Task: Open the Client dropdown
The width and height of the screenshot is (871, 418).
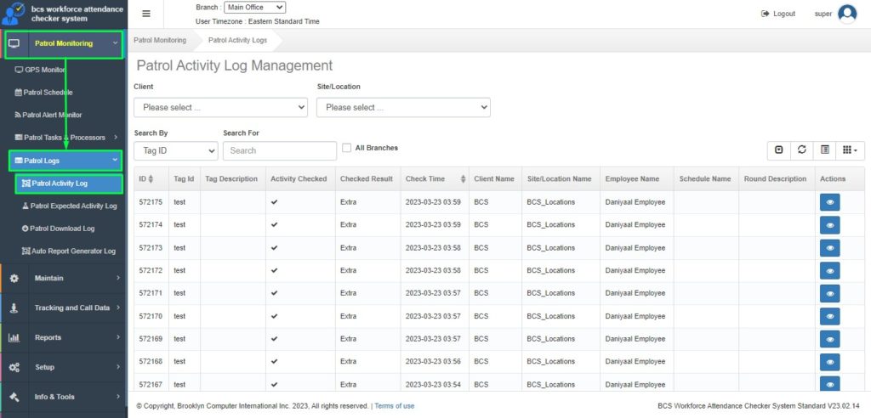Action: click(x=220, y=107)
